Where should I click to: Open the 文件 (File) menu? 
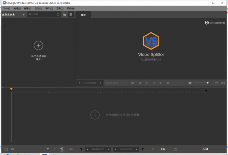click(x=6, y=8)
